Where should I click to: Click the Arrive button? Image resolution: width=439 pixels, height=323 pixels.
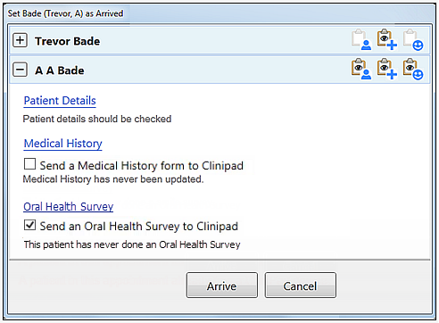[x=222, y=286]
